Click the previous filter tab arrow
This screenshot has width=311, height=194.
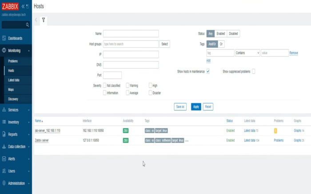click(x=36, y=20)
